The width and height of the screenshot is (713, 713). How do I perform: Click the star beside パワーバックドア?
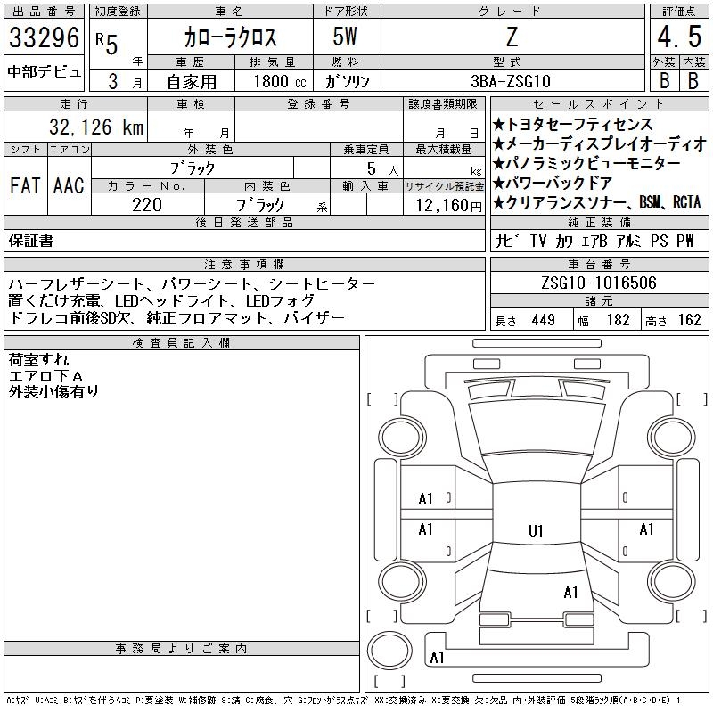click(499, 184)
